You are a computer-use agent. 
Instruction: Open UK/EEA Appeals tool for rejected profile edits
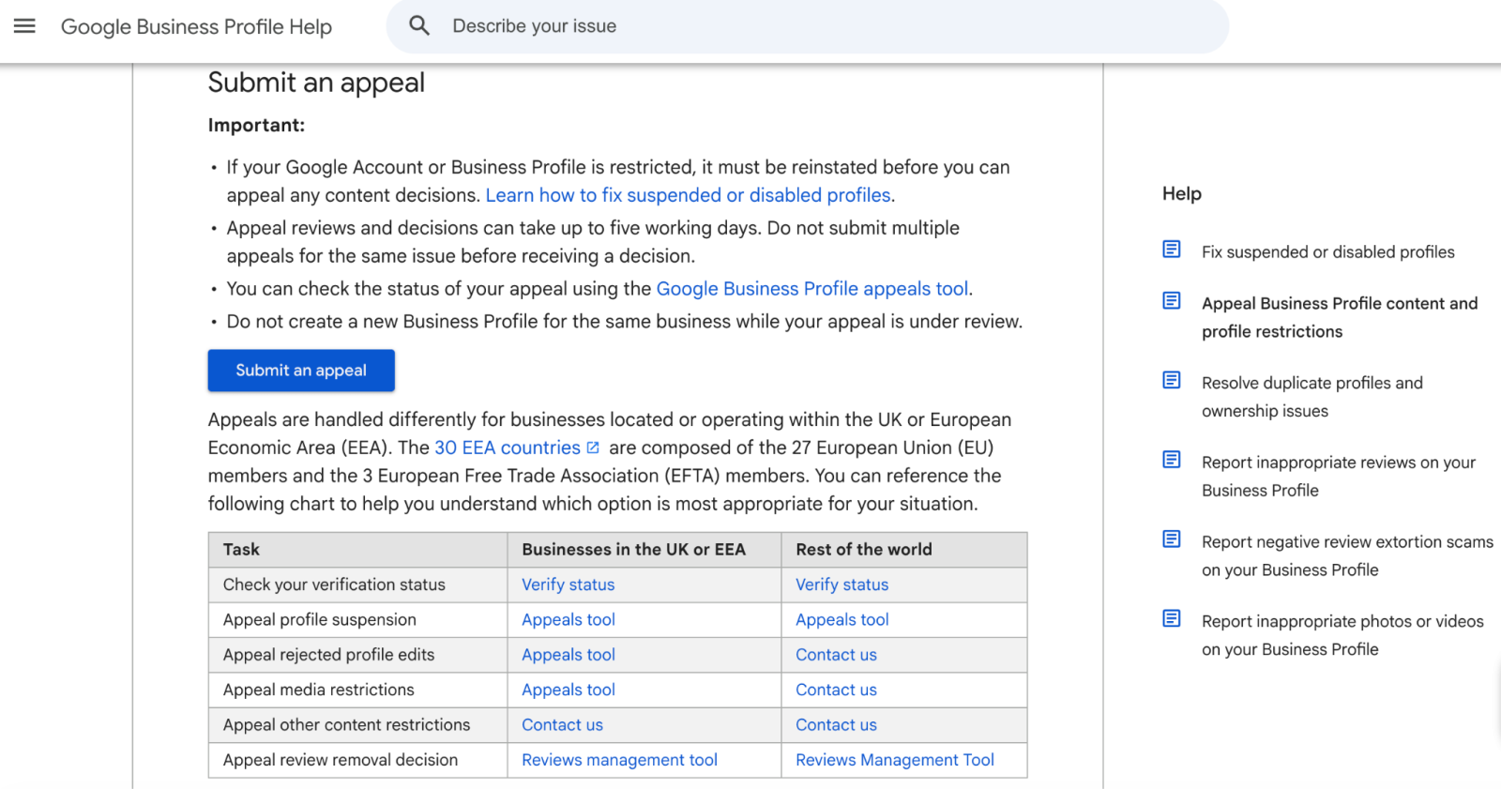click(569, 655)
